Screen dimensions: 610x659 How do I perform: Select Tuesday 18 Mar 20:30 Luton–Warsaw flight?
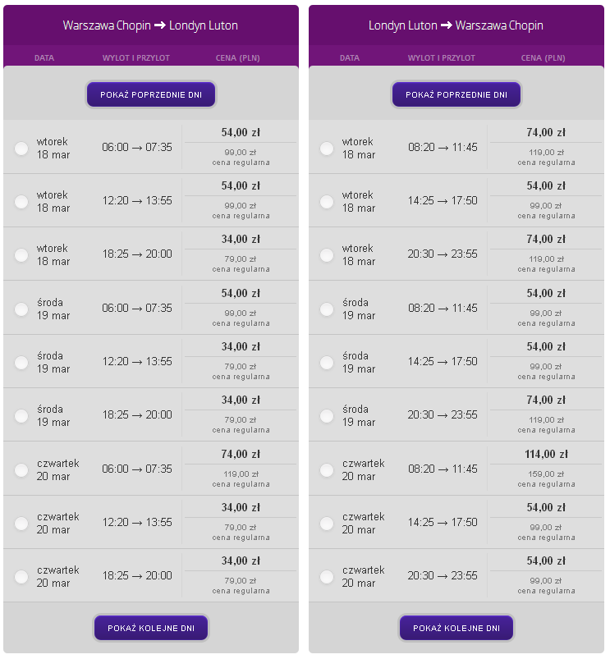(x=327, y=255)
